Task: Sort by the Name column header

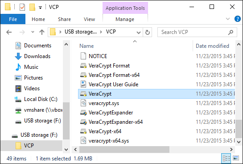Action: tap(86, 46)
